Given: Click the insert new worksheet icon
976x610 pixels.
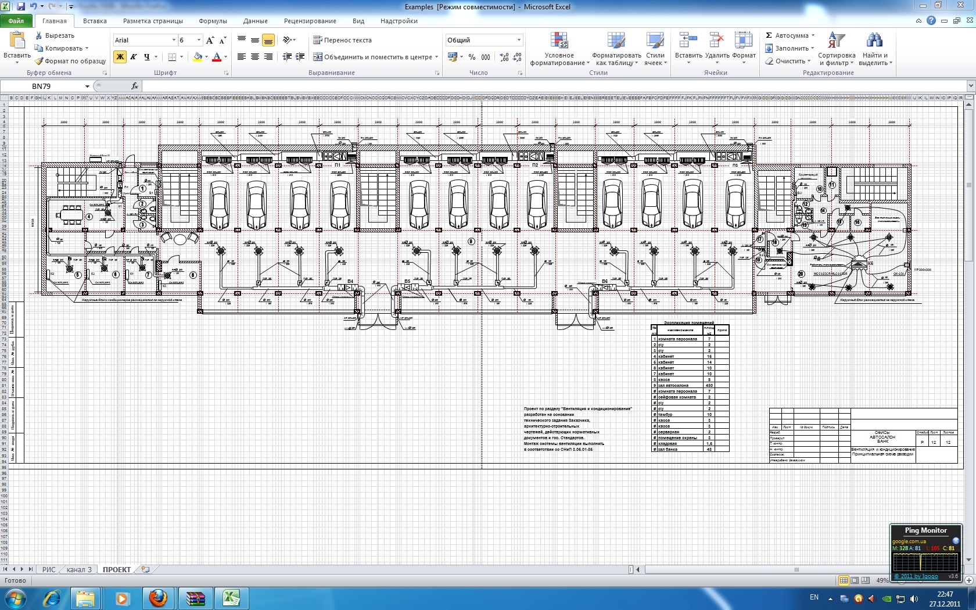Looking at the screenshot, I should click(x=145, y=569).
